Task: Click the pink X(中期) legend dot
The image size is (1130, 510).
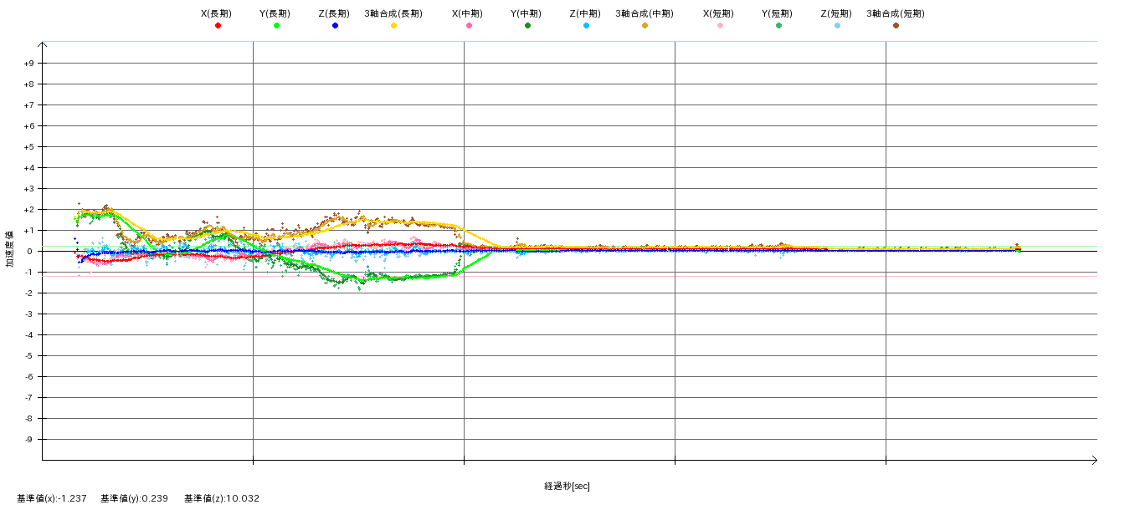Action: pos(469,26)
